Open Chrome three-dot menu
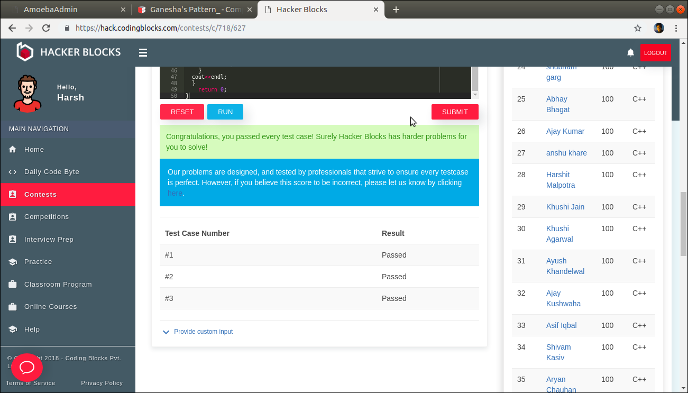The image size is (688, 393). (676, 28)
